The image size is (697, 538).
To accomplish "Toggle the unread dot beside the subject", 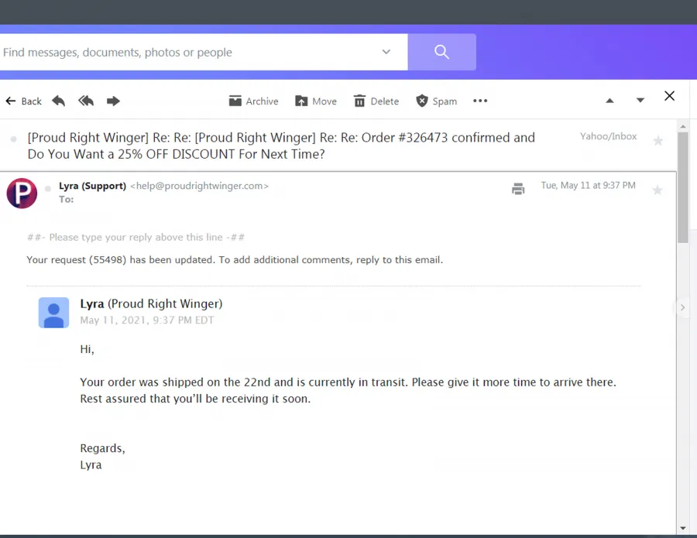I will [x=14, y=139].
